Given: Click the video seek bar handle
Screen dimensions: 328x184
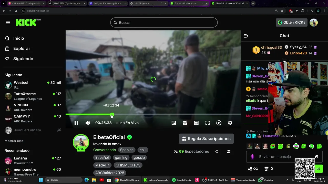Looking at the screenshot, I should click(x=112, y=114).
